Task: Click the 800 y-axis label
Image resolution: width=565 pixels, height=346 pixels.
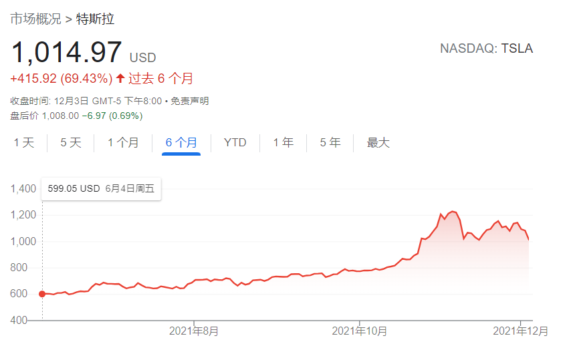Action: 19,267
